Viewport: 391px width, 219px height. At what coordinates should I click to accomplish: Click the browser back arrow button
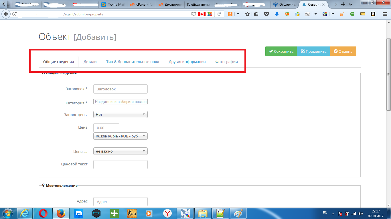(x=5, y=14)
